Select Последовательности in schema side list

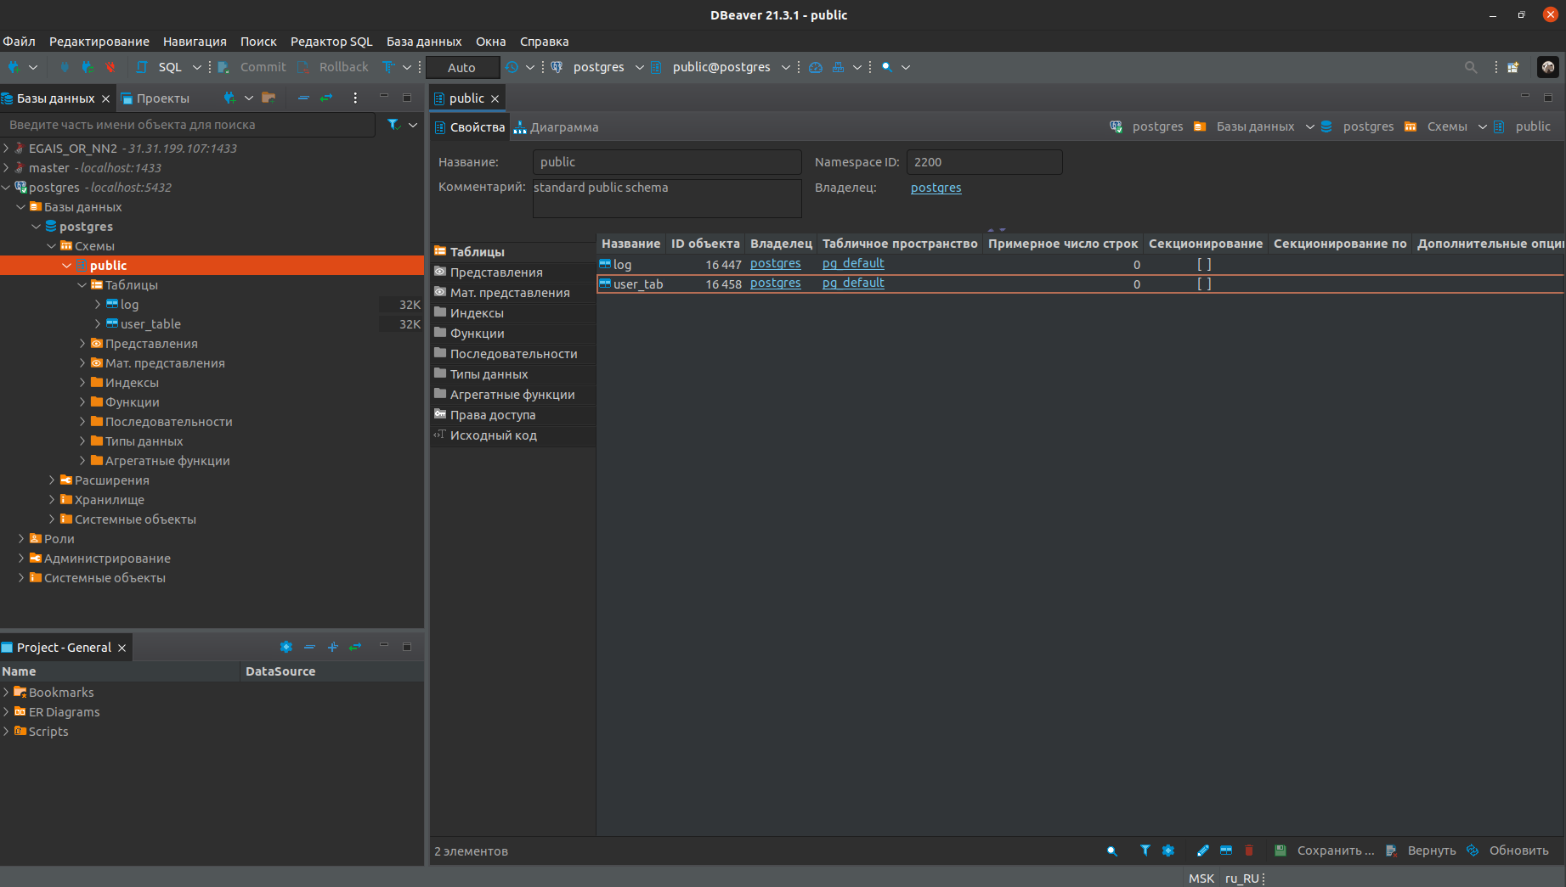pyautogui.click(x=513, y=354)
